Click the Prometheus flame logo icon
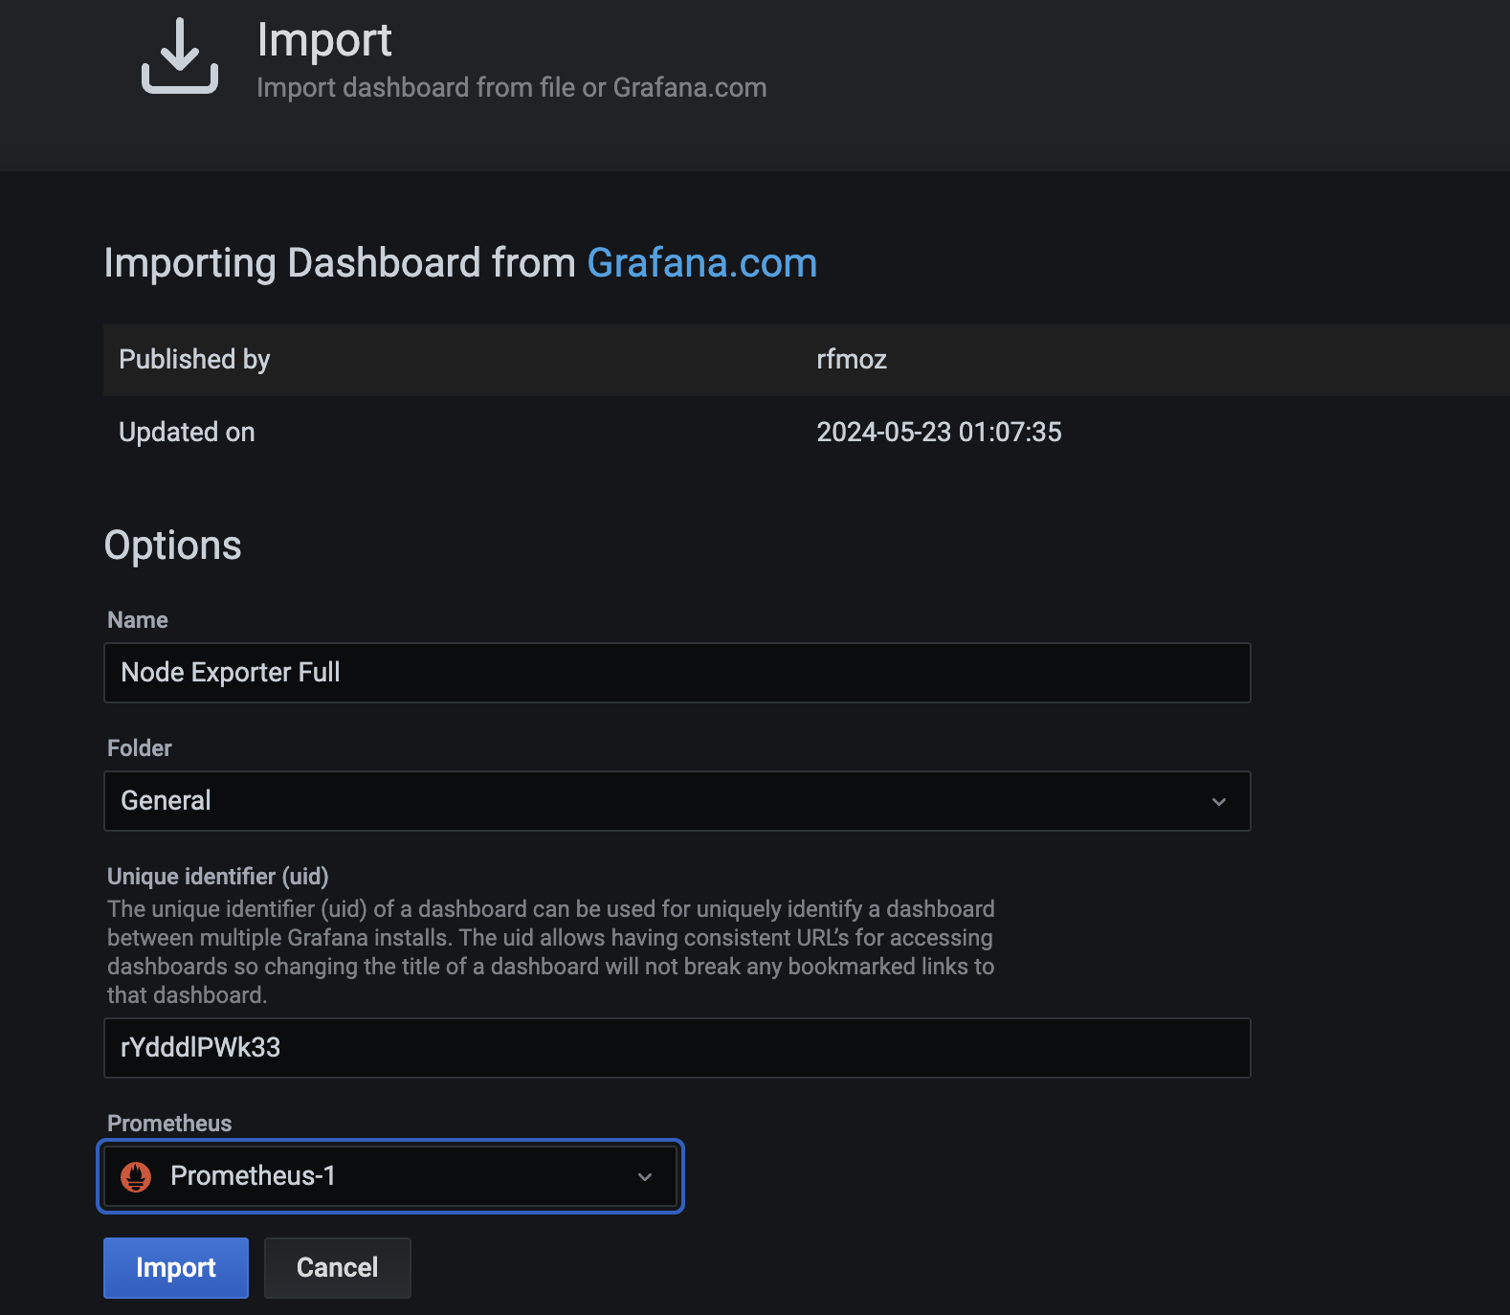This screenshot has width=1510, height=1315. point(136,1176)
